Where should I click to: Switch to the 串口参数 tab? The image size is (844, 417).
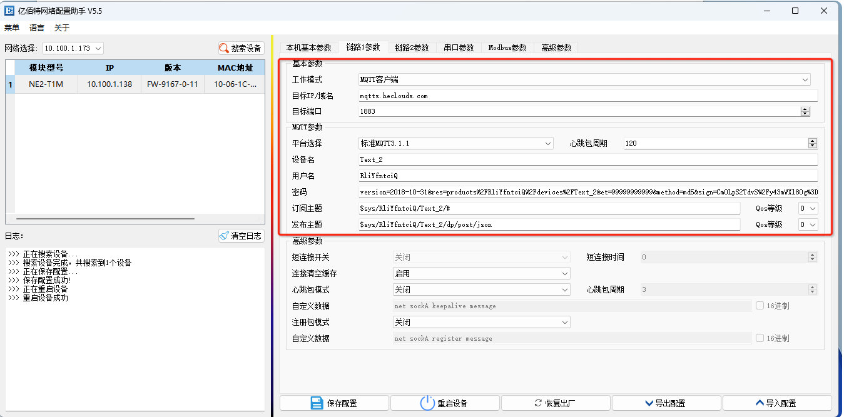point(459,47)
